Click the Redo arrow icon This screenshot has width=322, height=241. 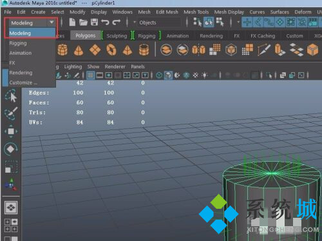(117, 22)
